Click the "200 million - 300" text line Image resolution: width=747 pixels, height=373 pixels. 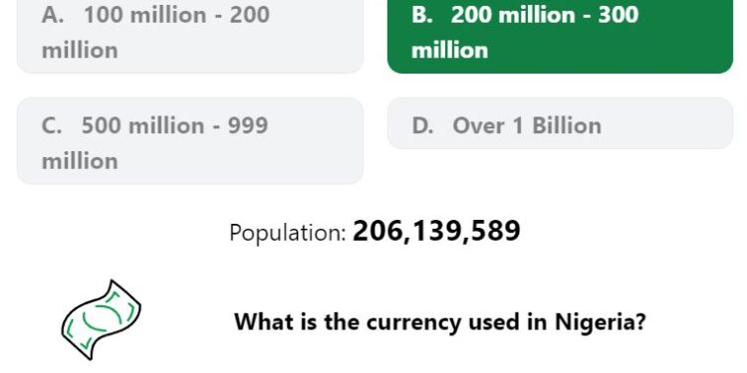click(545, 15)
